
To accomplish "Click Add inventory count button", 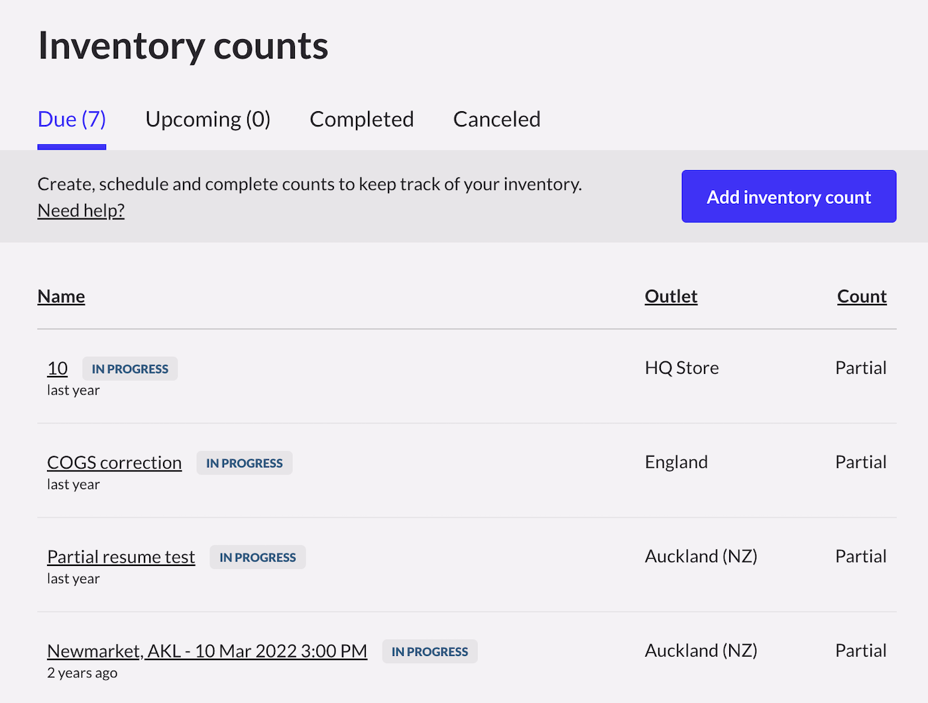I will 789,197.
